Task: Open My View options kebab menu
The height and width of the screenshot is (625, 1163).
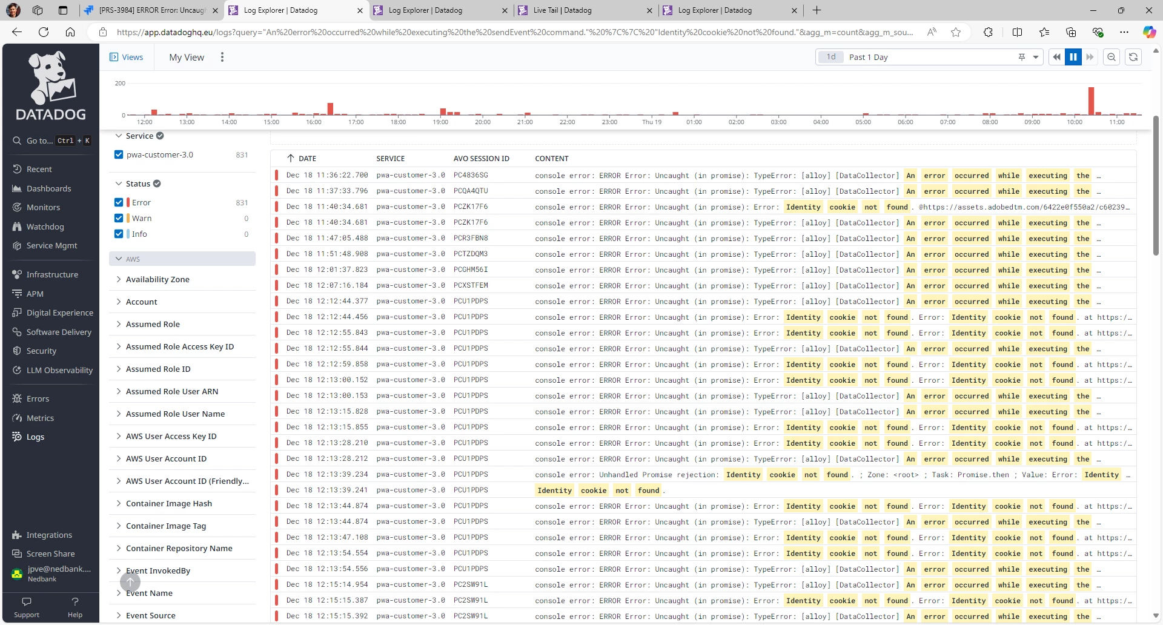Action: point(222,57)
